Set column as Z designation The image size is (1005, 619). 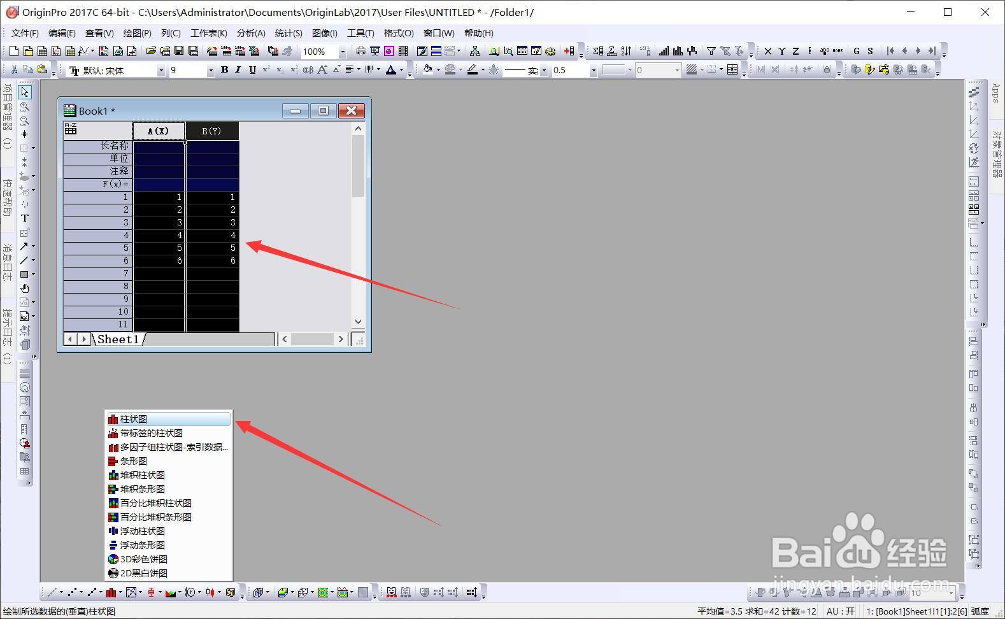point(795,51)
